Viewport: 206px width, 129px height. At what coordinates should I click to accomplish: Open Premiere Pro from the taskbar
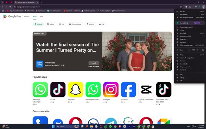[x=129, y=126]
